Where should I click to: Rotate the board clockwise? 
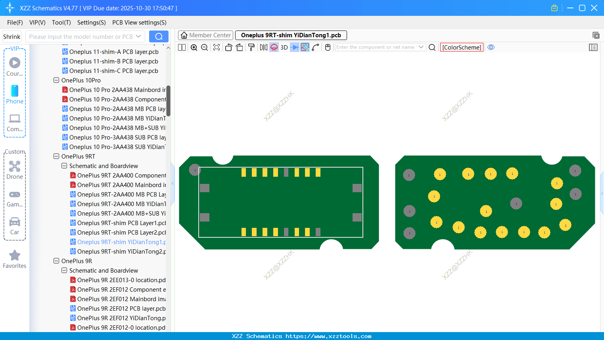[x=240, y=47]
